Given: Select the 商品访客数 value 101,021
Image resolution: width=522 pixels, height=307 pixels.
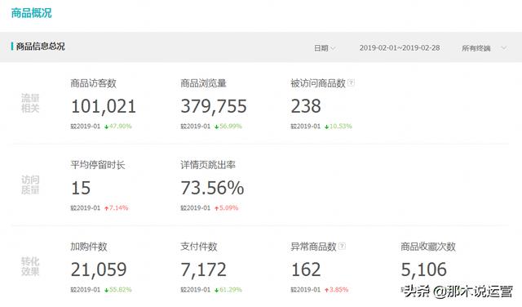Looking at the screenshot, I should tap(104, 106).
